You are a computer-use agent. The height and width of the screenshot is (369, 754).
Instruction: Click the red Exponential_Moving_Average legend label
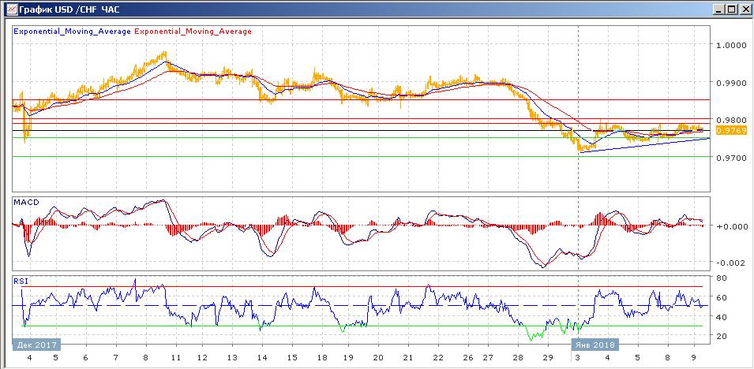(x=193, y=32)
